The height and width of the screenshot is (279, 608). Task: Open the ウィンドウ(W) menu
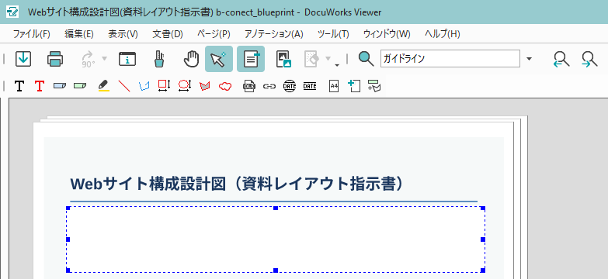click(387, 34)
